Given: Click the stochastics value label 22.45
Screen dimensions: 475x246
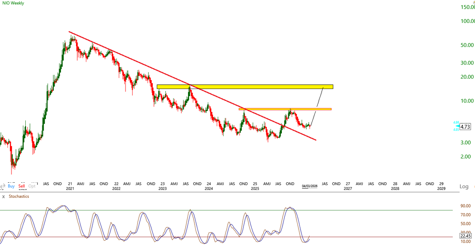Looking at the screenshot, I should [465, 236].
